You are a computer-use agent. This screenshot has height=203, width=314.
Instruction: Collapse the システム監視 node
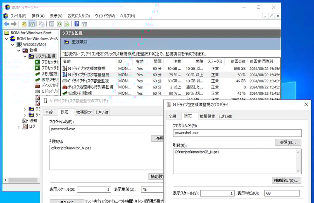click(25, 56)
